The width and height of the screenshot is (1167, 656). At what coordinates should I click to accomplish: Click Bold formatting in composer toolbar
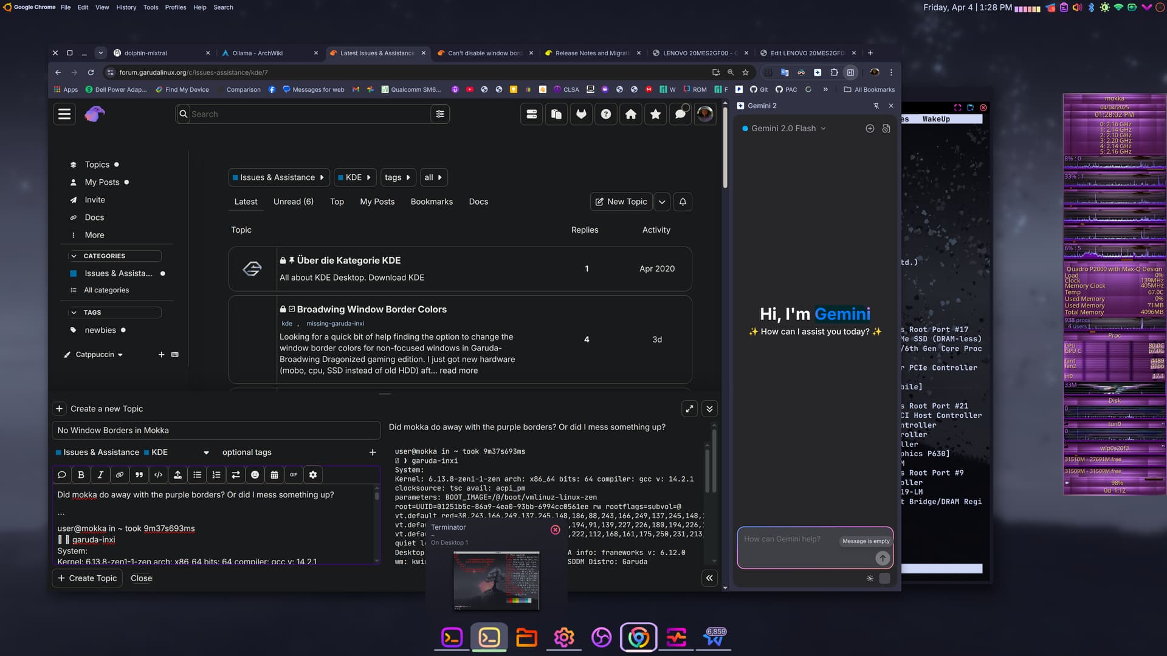(x=81, y=475)
